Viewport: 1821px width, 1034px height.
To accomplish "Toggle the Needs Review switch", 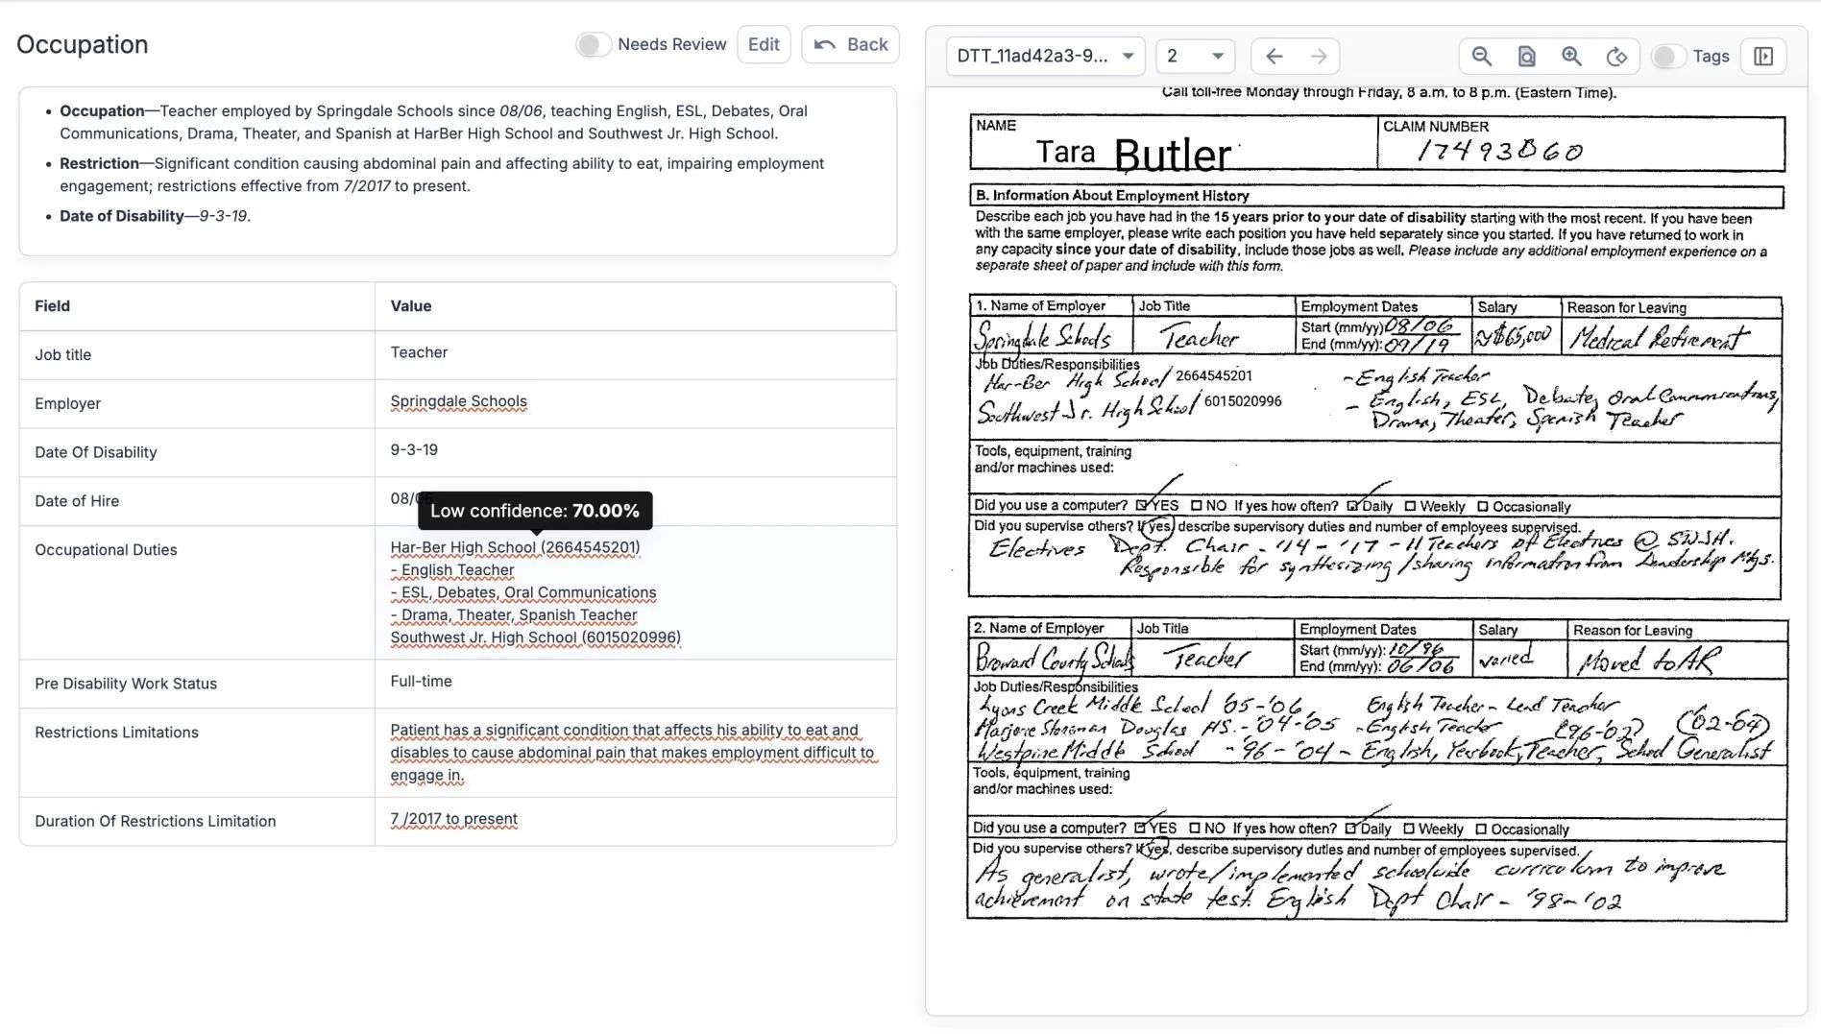I will (593, 44).
